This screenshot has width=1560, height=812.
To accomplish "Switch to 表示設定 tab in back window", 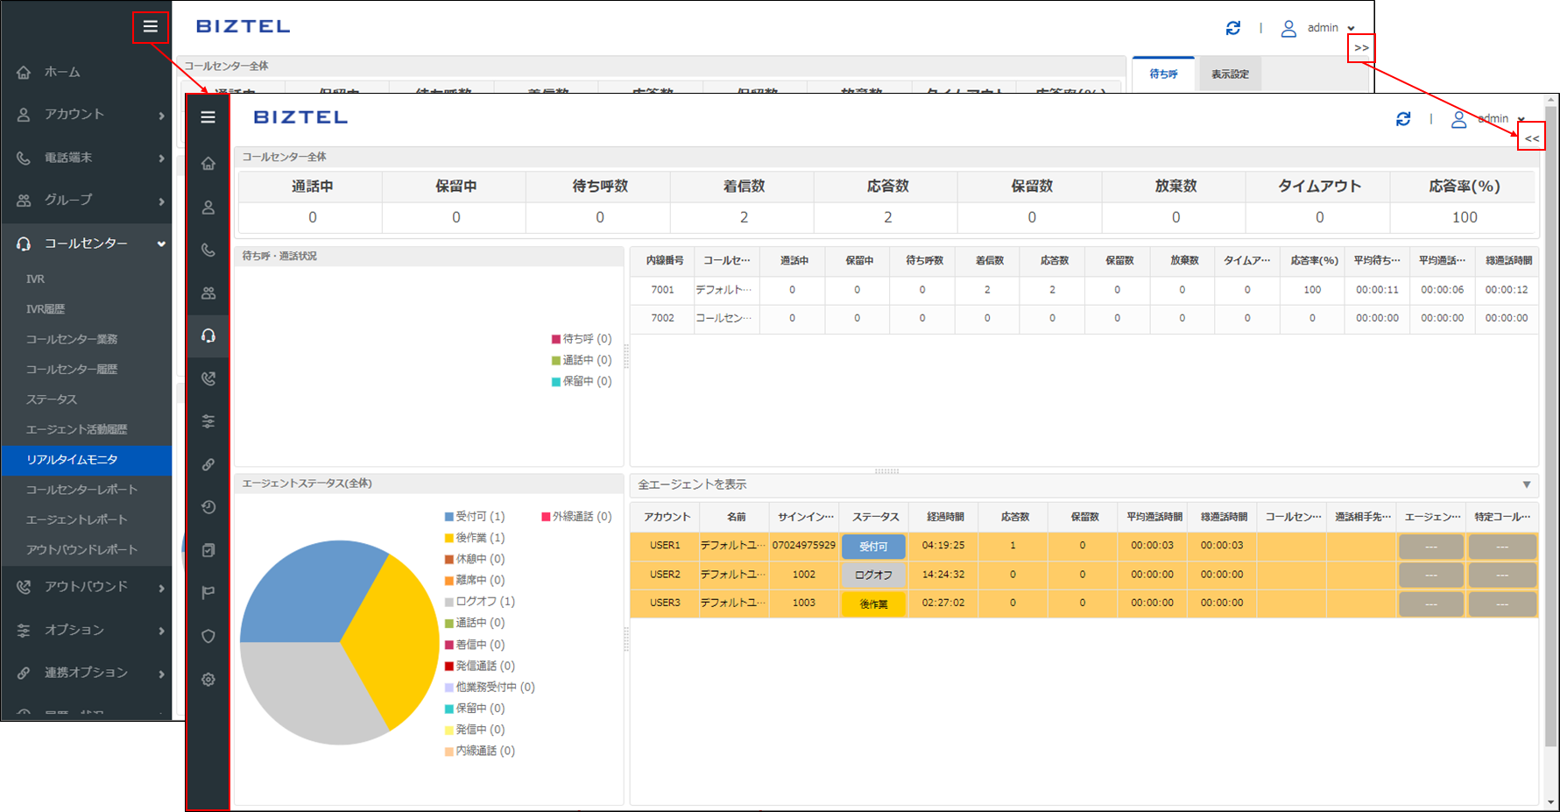I will [x=1230, y=74].
